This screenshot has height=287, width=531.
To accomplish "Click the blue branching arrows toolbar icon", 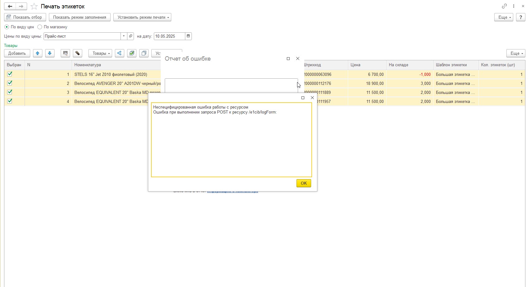I will 119,53.
